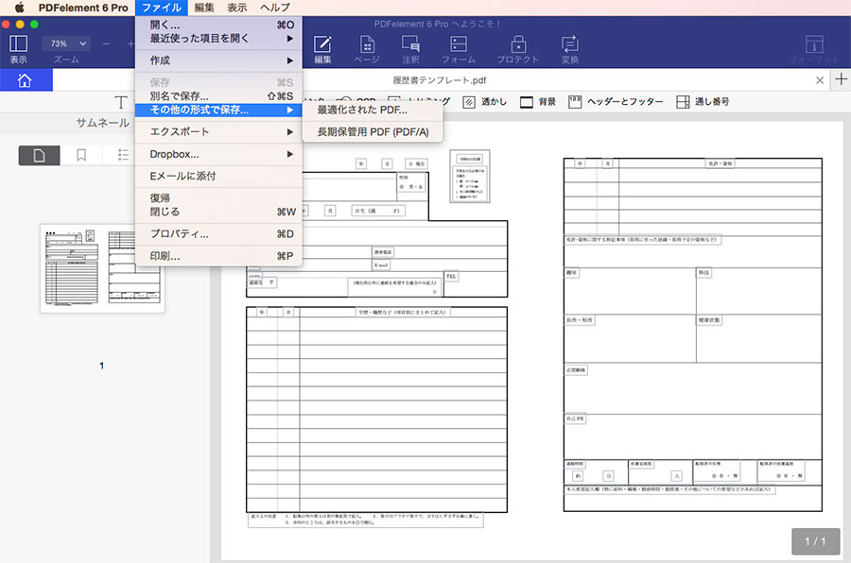The height and width of the screenshot is (563, 851).
Task: Open the 編集 menu bar item
Action: coord(204,8)
